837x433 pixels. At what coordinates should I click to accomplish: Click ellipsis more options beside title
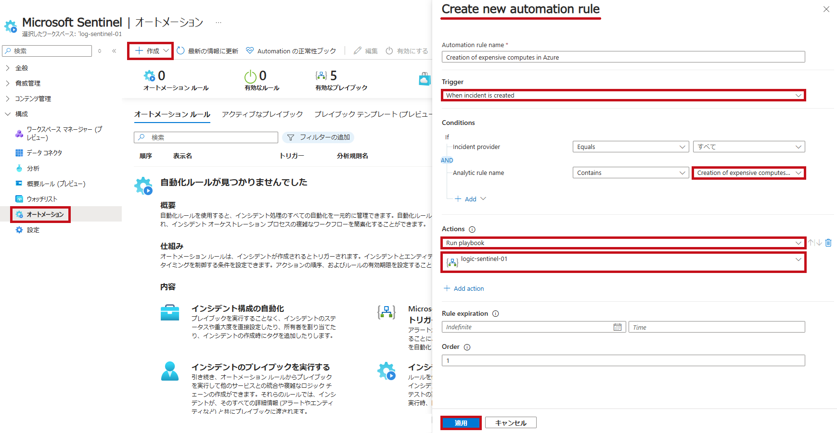tap(219, 23)
